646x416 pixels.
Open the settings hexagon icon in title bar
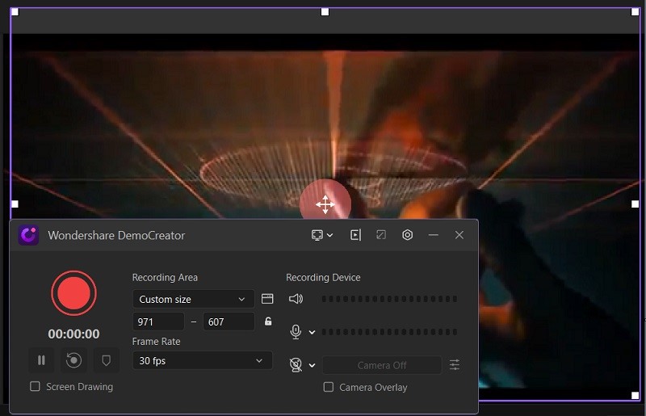pos(408,235)
